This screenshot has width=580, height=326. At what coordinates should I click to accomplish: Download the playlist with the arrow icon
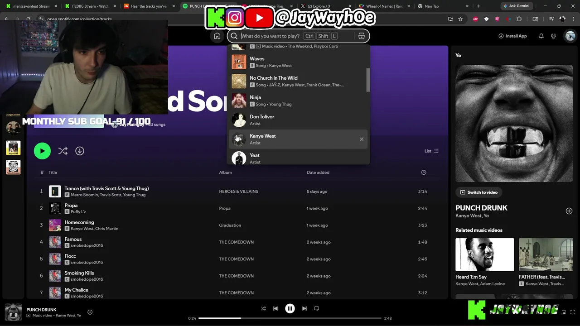click(80, 151)
